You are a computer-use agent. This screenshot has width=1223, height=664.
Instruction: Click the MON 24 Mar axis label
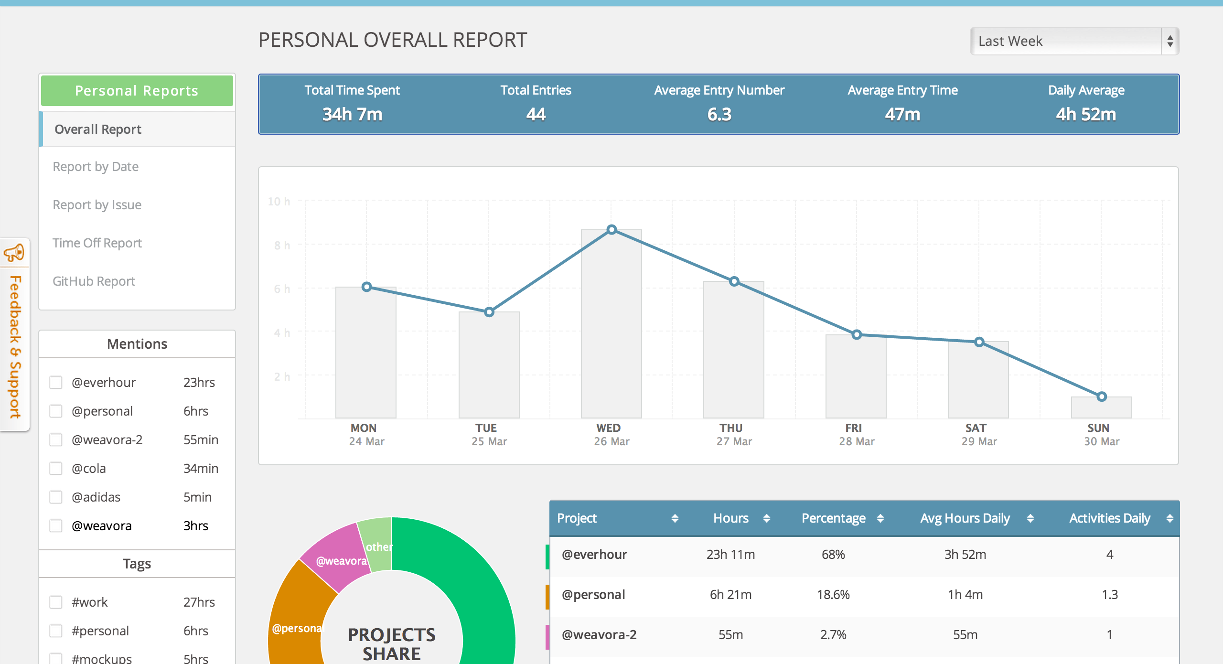tap(366, 435)
